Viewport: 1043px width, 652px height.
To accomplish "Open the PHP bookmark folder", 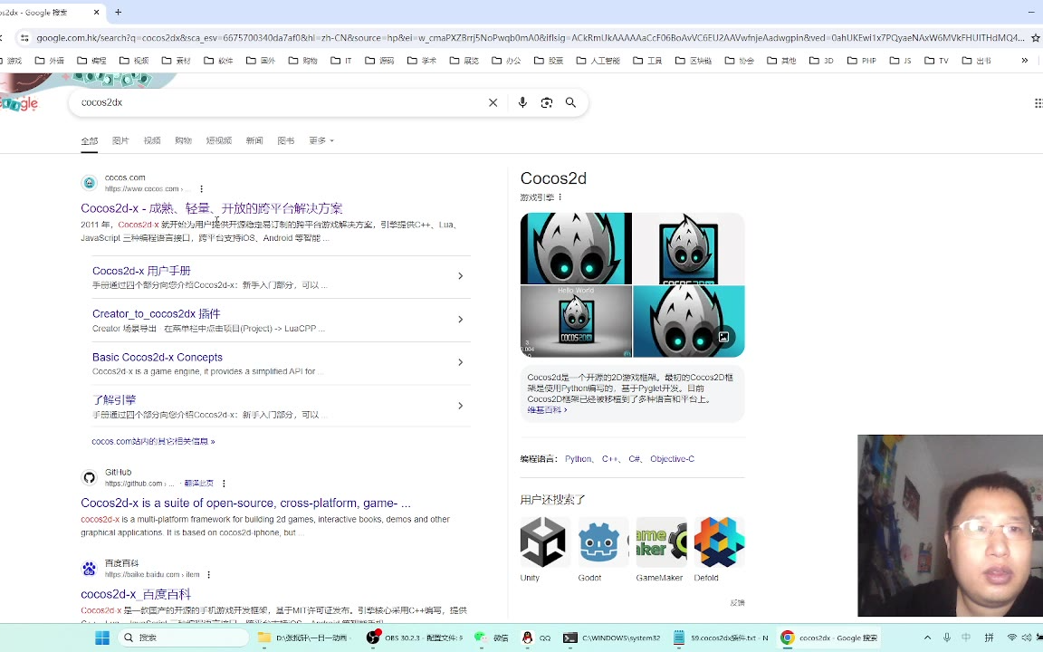I will pyautogui.click(x=861, y=61).
